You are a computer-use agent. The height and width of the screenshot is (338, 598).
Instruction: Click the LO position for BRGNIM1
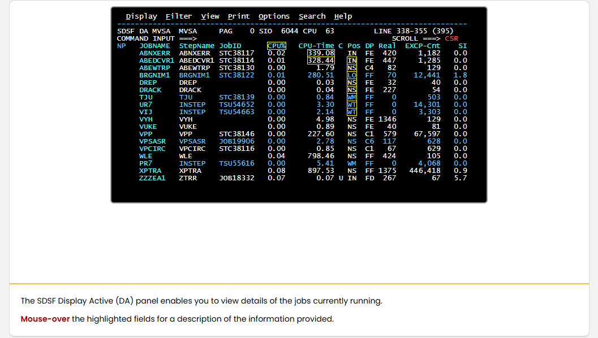[x=352, y=75]
